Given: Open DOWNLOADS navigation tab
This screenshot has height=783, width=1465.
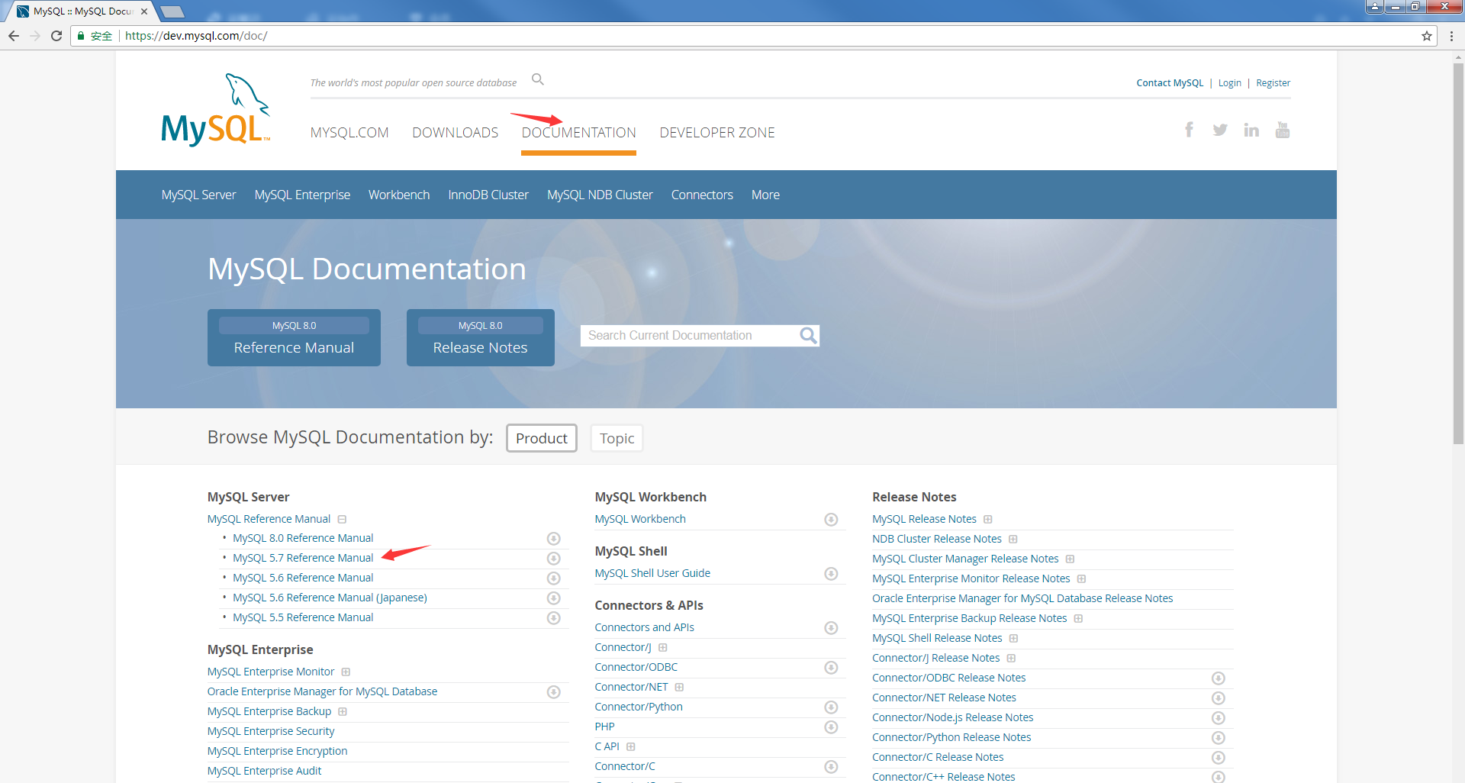Looking at the screenshot, I should coord(456,133).
